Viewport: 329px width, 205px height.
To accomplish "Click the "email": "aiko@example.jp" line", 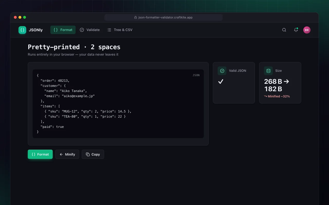I will (70, 96).
